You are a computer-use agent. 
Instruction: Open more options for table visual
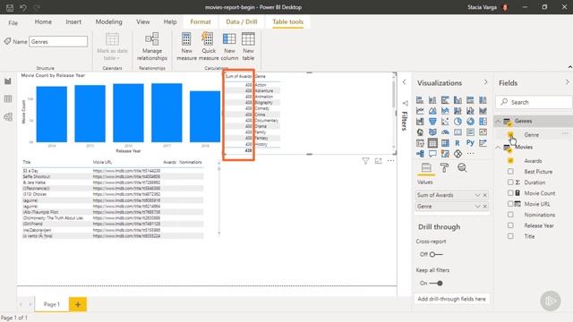pyautogui.click(x=390, y=161)
